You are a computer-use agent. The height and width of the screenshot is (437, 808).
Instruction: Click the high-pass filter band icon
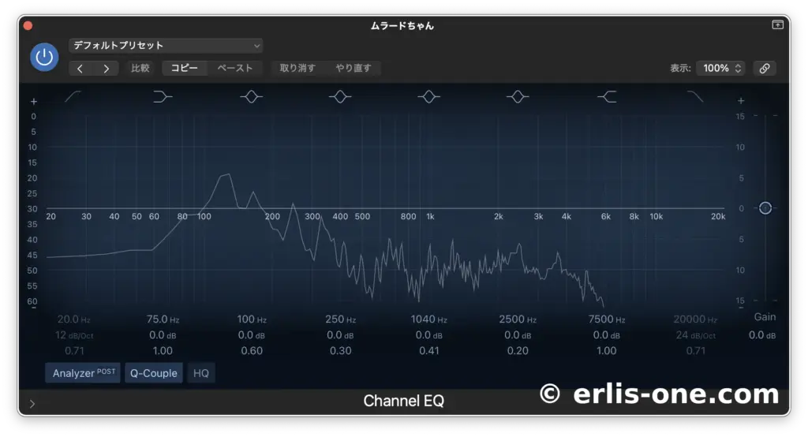(73, 96)
